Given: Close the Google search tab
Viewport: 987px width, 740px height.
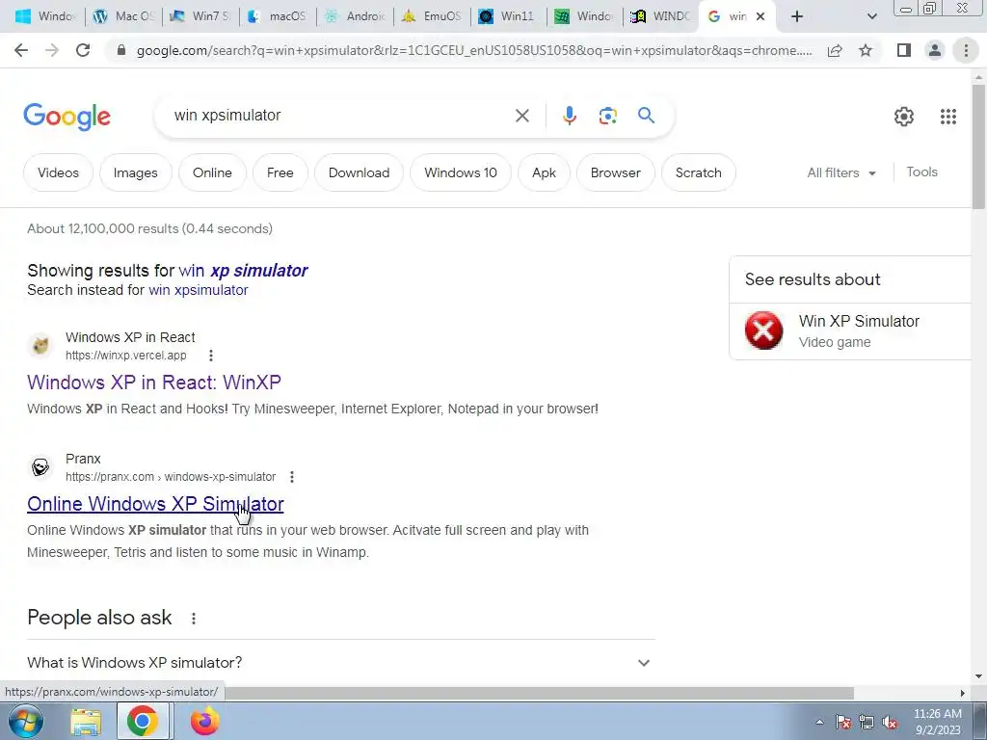Looking at the screenshot, I should (760, 16).
